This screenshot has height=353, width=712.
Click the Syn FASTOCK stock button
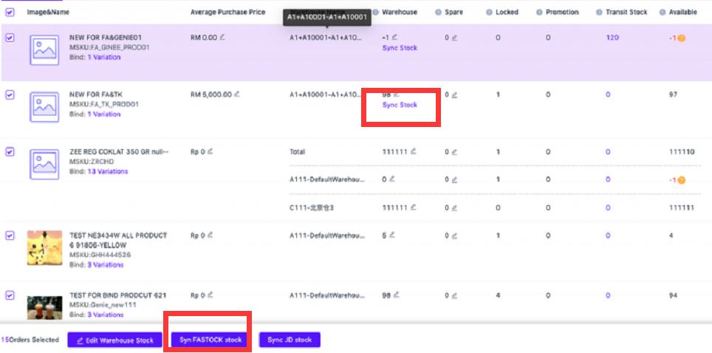click(211, 340)
